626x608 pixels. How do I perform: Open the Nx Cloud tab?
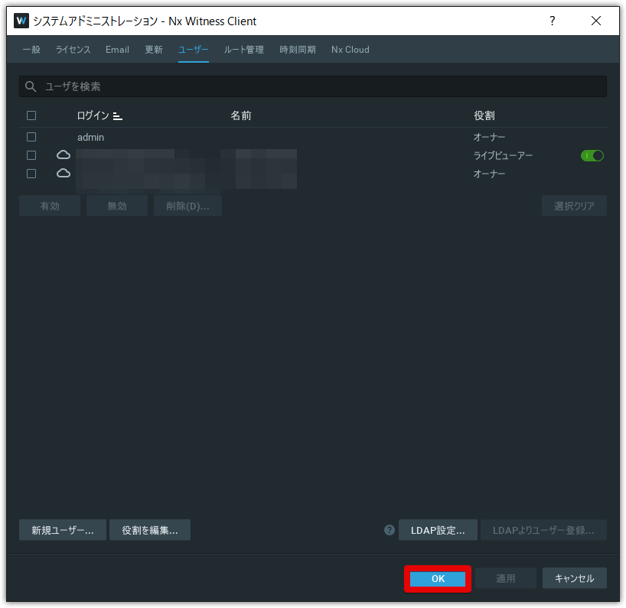(x=350, y=50)
